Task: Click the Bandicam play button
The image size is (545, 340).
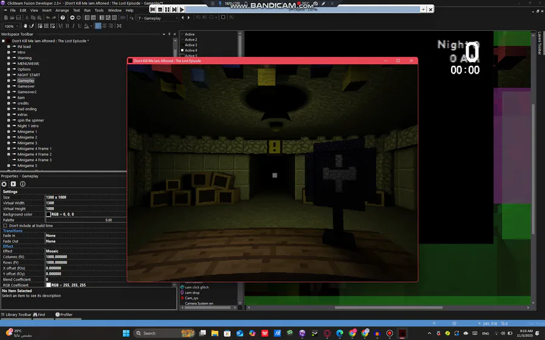Action: tap(182, 9)
